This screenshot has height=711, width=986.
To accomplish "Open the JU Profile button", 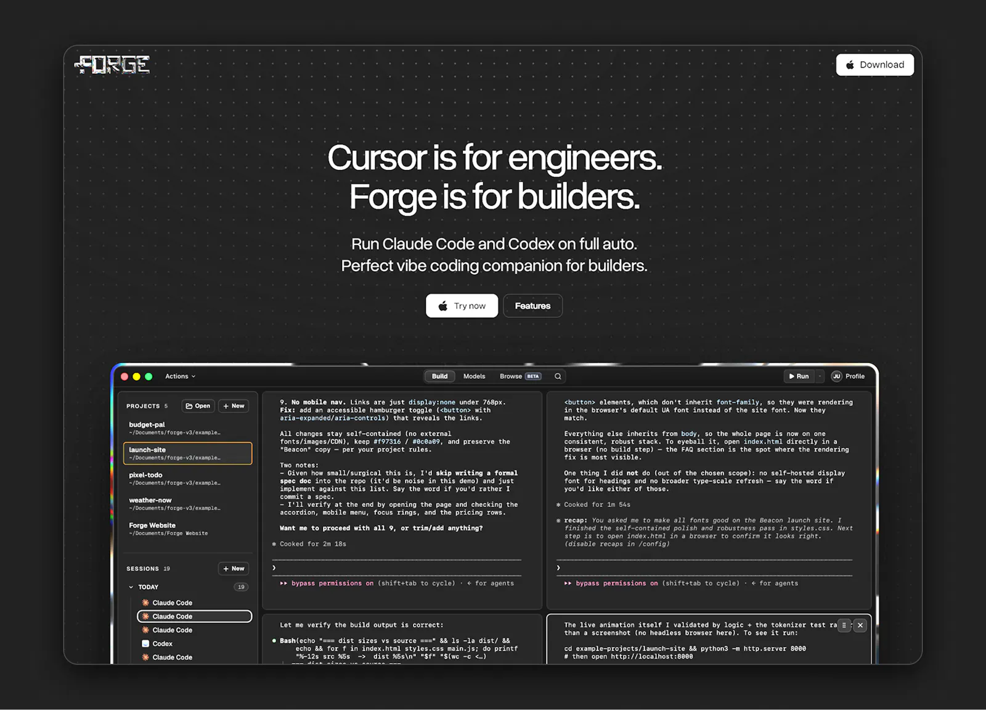I will pos(848,376).
